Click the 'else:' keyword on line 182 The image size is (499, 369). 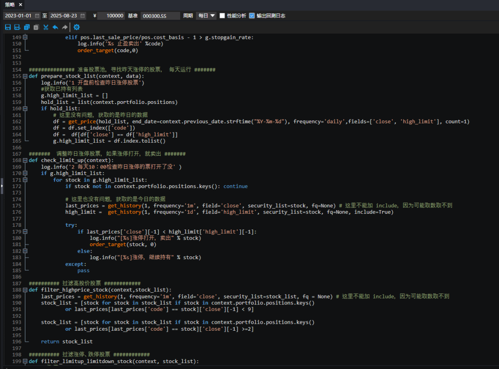(x=85, y=251)
